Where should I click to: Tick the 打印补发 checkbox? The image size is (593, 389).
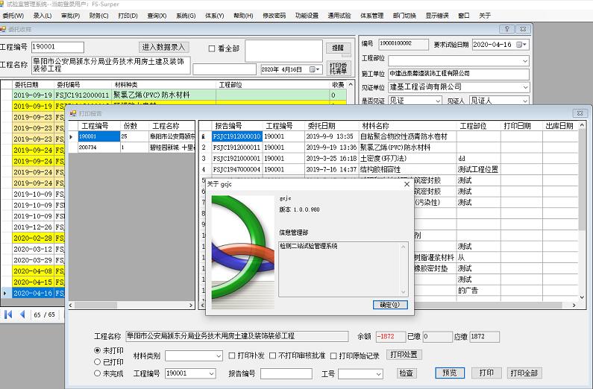231,355
